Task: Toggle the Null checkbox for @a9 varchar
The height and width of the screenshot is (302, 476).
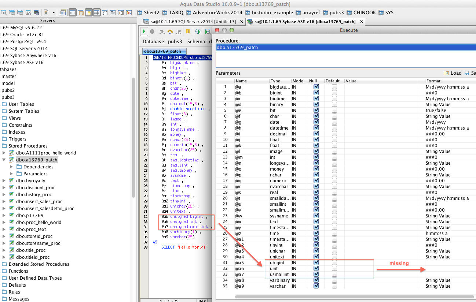Action: [x=316, y=286]
